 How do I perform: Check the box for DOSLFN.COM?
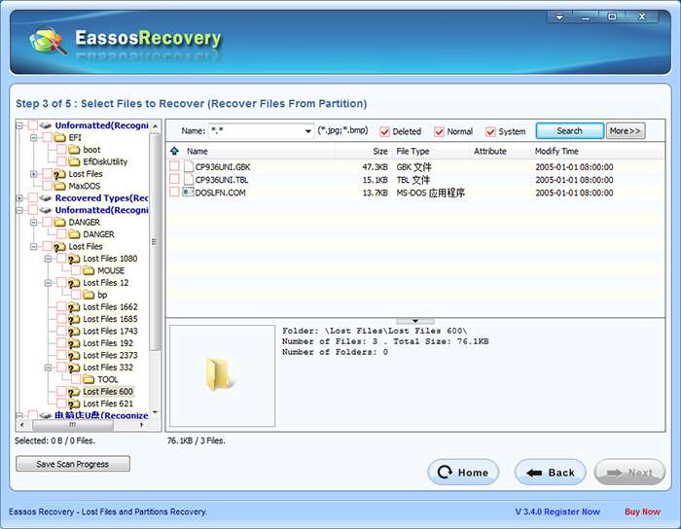(x=174, y=193)
